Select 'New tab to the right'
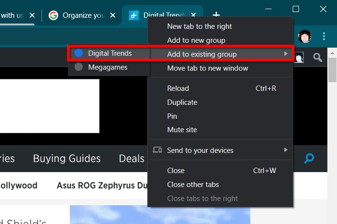The height and width of the screenshot is (224, 337). coord(220,26)
